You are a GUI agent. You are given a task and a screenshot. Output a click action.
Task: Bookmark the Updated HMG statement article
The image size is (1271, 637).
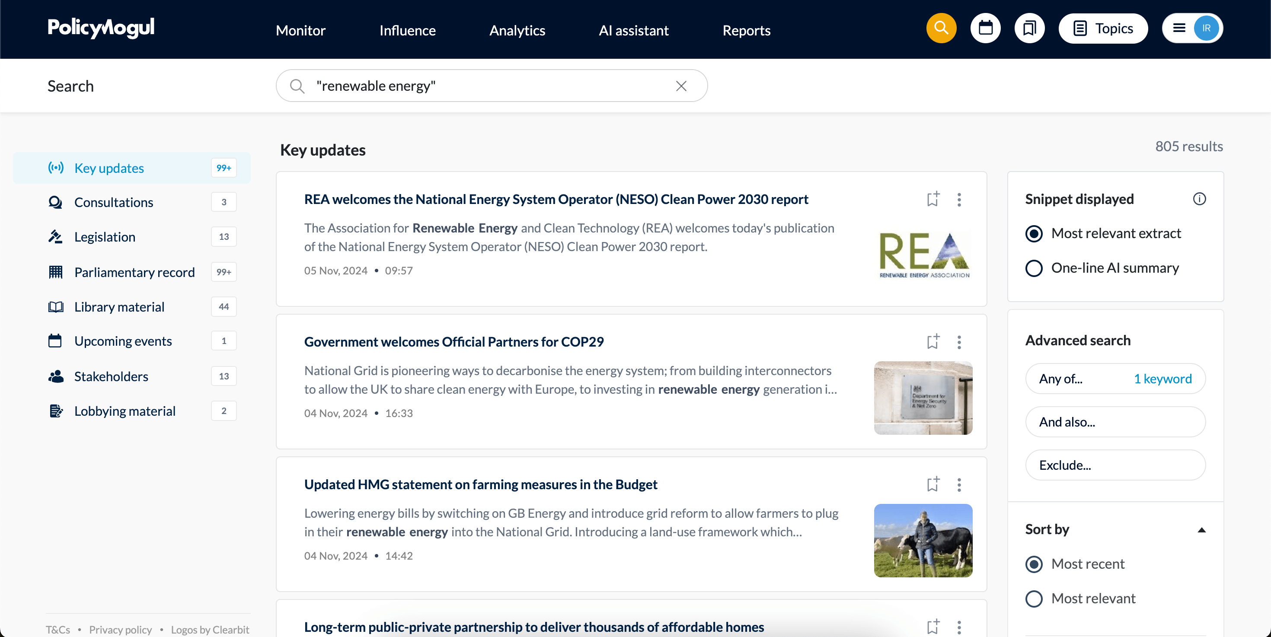(932, 484)
